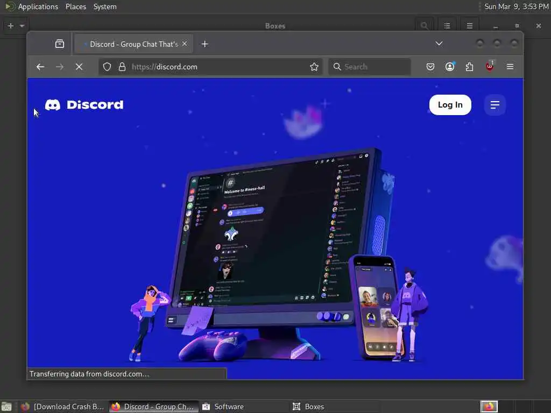Expand dropdown arrow beside Boxes plus button

tap(22, 26)
